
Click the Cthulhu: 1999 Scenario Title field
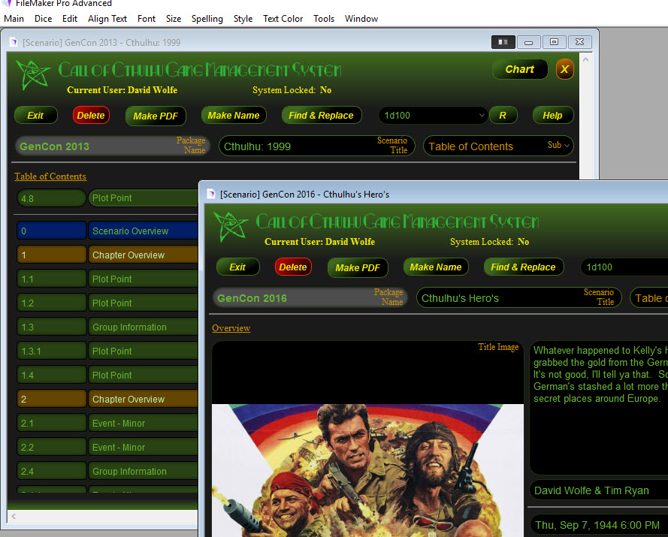(316, 146)
